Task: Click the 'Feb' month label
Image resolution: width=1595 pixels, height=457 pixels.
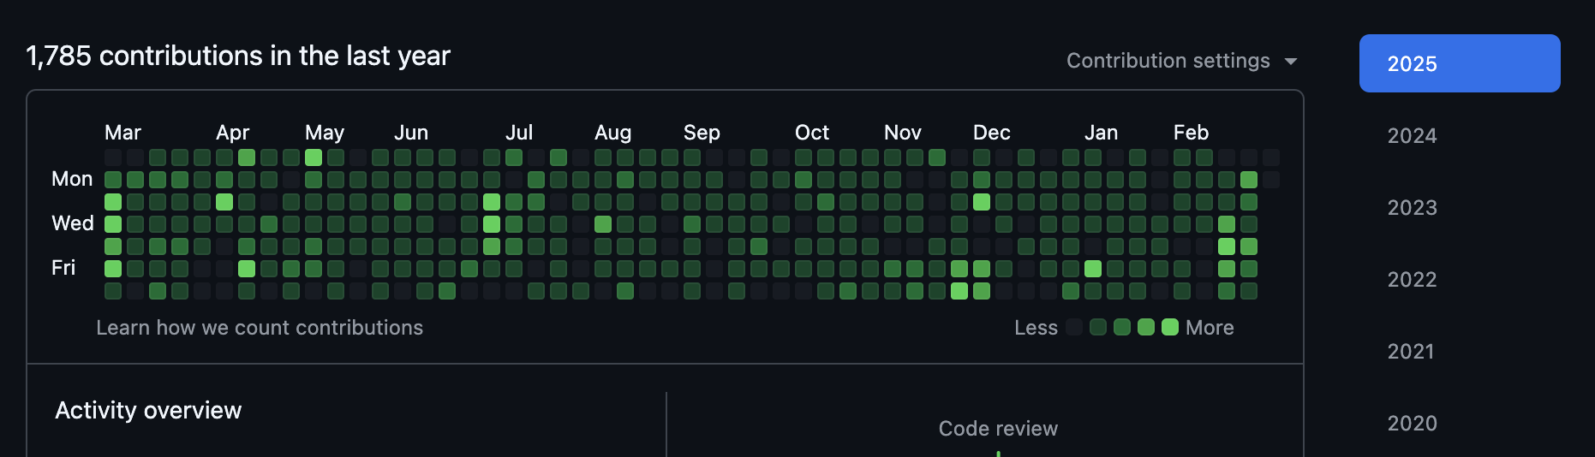Action: (x=1191, y=133)
